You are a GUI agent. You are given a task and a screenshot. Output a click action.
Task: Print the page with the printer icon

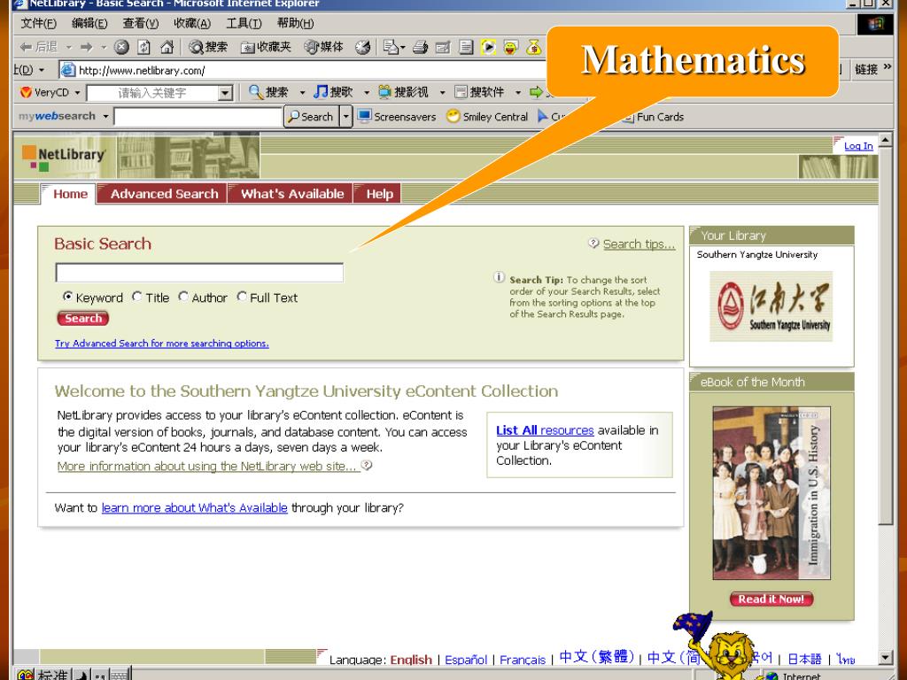(421, 47)
